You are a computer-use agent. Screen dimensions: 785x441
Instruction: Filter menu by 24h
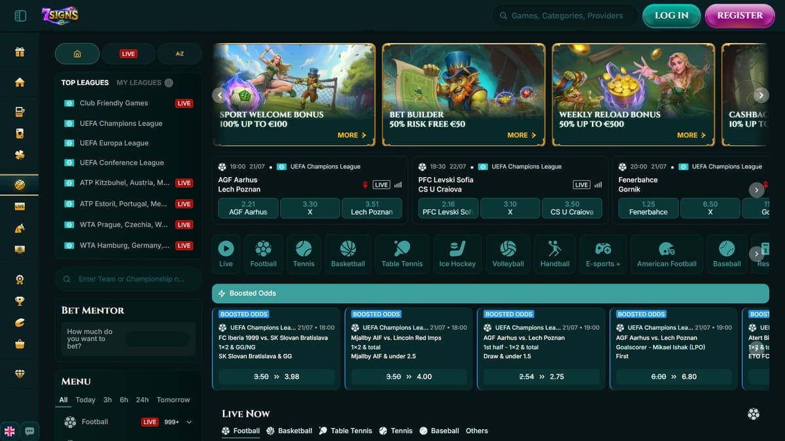pos(142,400)
